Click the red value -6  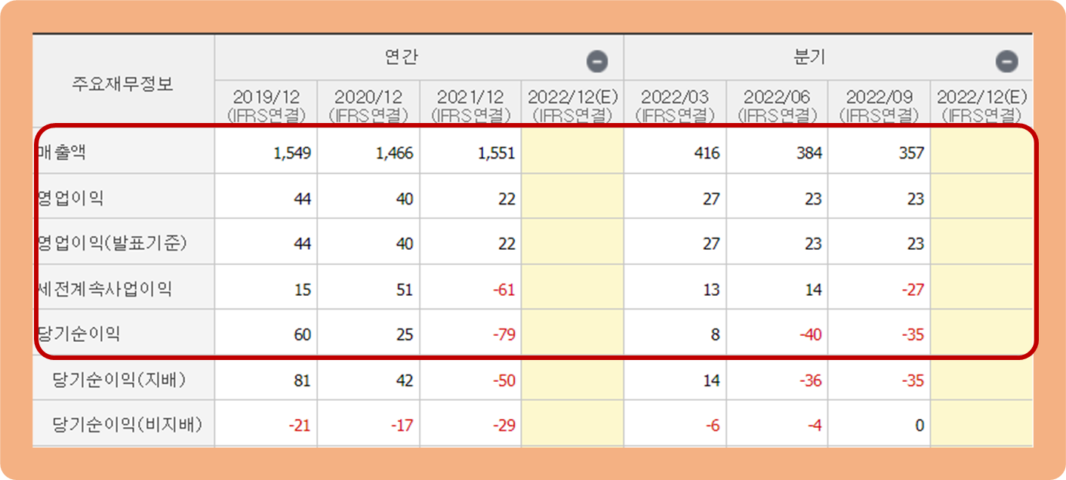(713, 426)
